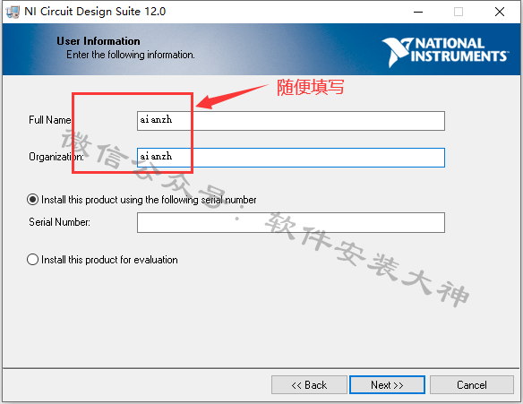The width and height of the screenshot is (523, 404).
Task: Go back with the << Back button
Action: pyautogui.click(x=309, y=385)
